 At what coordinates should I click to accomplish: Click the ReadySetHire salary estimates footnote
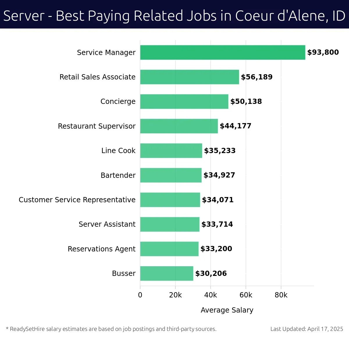pyautogui.click(x=111, y=329)
